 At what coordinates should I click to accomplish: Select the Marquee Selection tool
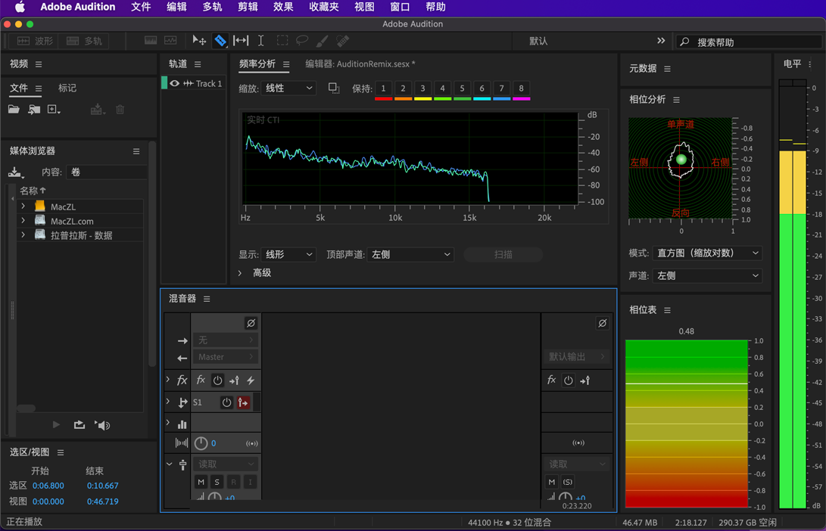click(284, 42)
